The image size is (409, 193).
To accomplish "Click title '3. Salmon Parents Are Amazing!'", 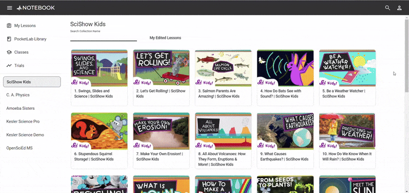I will pos(219,93).
